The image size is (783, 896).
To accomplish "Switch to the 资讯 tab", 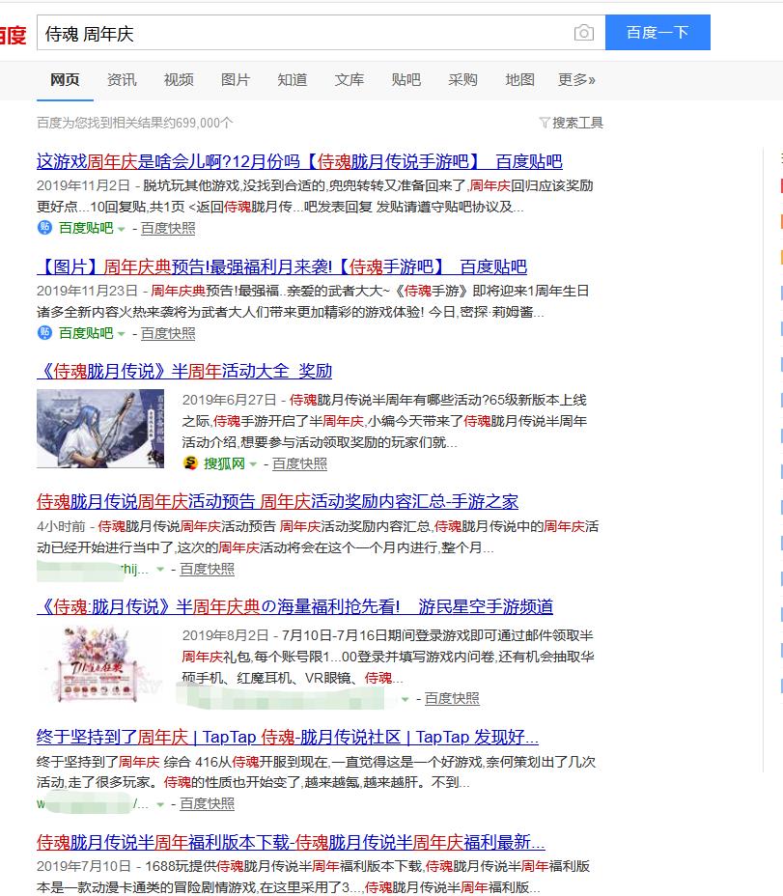I will click(122, 80).
